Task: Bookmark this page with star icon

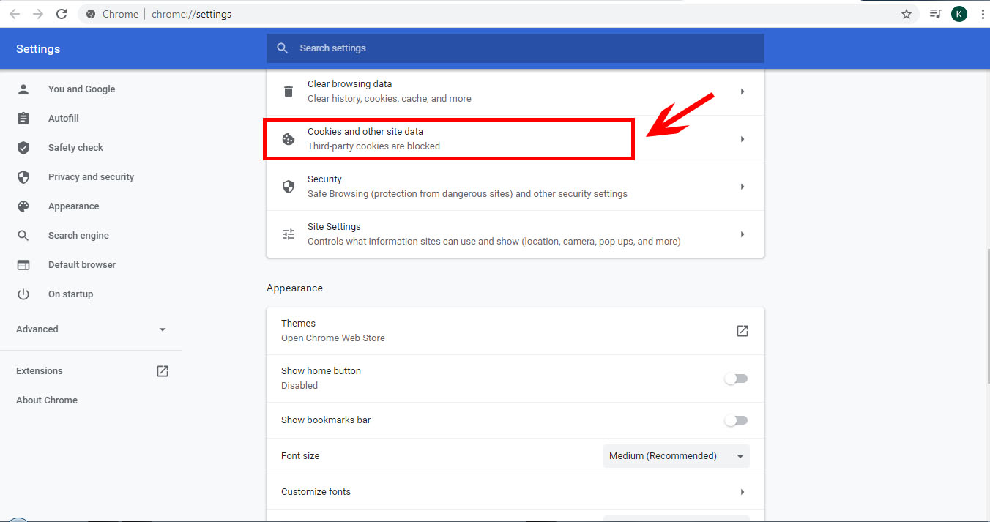Action: (x=907, y=14)
